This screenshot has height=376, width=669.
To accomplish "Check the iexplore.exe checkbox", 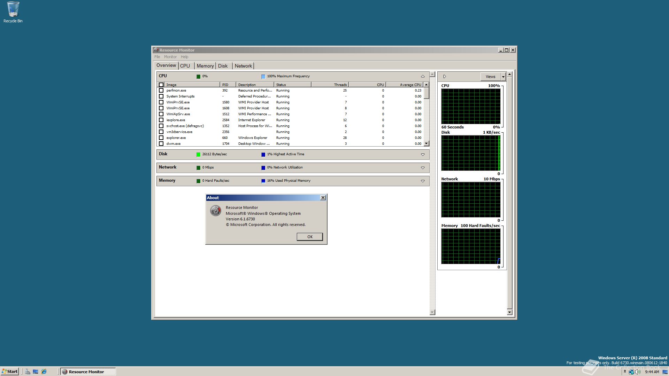I will coord(161,120).
